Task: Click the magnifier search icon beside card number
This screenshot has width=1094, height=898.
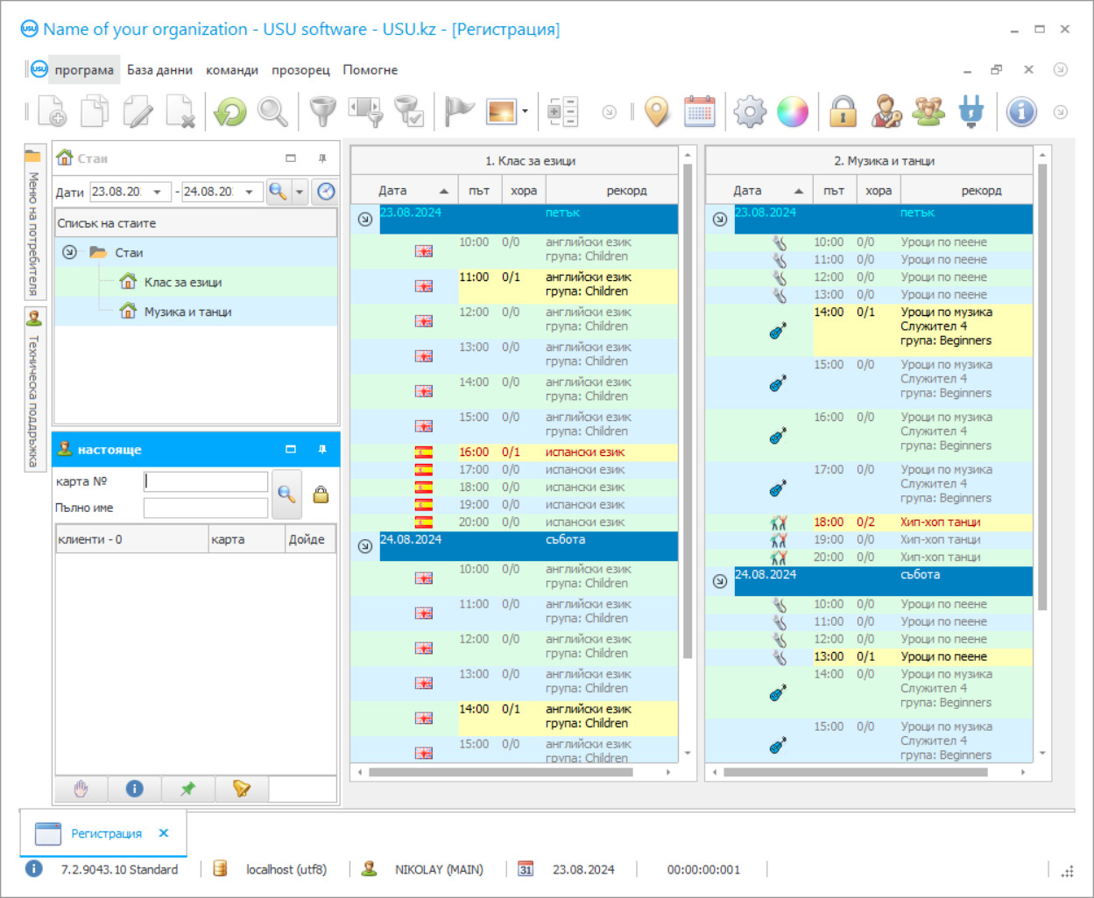Action: (x=286, y=495)
